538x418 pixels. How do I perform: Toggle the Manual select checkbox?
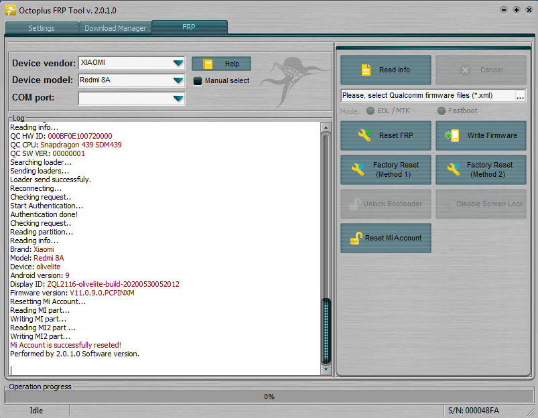tap(198, 80)
